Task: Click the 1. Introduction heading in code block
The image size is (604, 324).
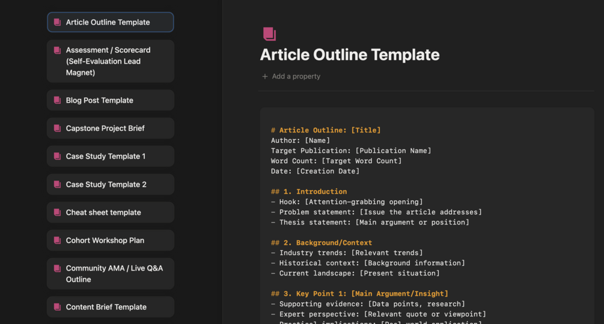Action: (309, 192)
